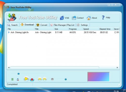Click the 'Completed' status bar text
Image resolution: width=126 pixels, height=92 pixels.
12,84
